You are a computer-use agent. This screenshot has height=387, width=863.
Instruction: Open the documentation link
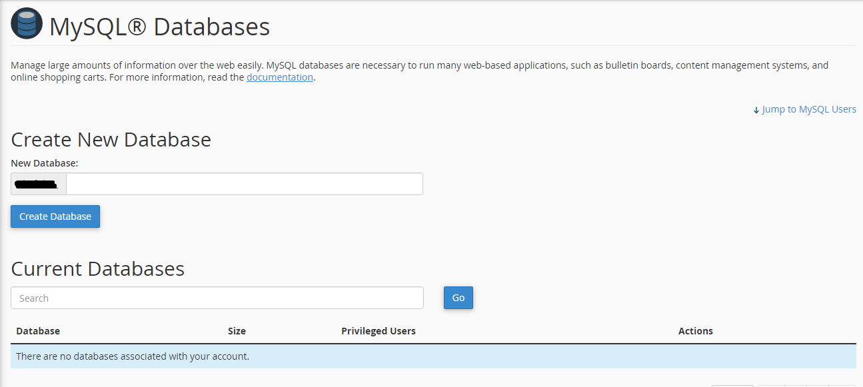(x=280, y=77)
